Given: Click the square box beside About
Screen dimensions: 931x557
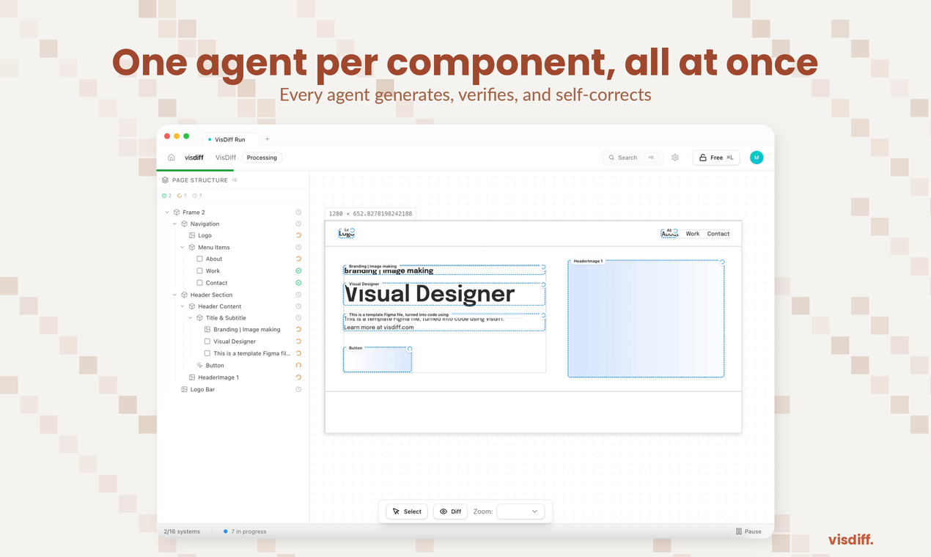Looking at the screenshot, I should pos(199,259).
